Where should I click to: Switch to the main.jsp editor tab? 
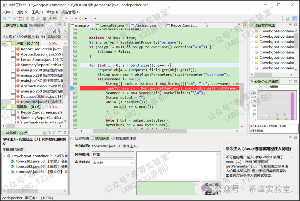(81, 25)
